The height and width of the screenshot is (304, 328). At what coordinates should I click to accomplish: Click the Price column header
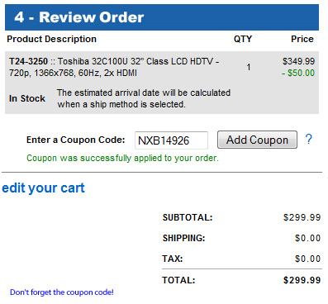click(x=302, y=39)
